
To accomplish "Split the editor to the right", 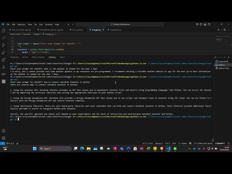I will click(x=225, y=30).
